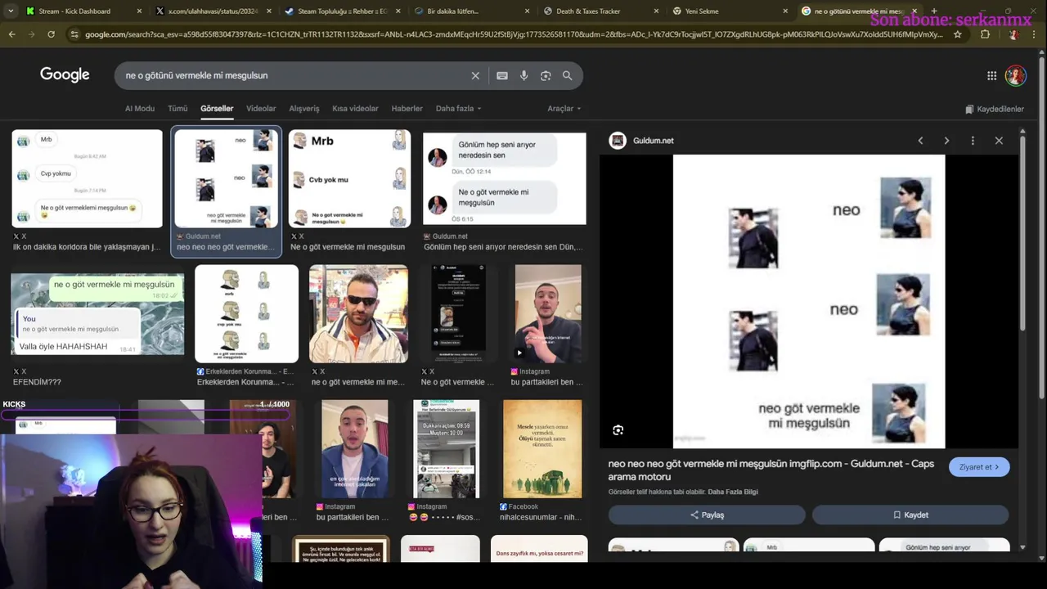The image size is (1047, 589).
Task: Select Alışveriş results tab
Action: point(304,109)
